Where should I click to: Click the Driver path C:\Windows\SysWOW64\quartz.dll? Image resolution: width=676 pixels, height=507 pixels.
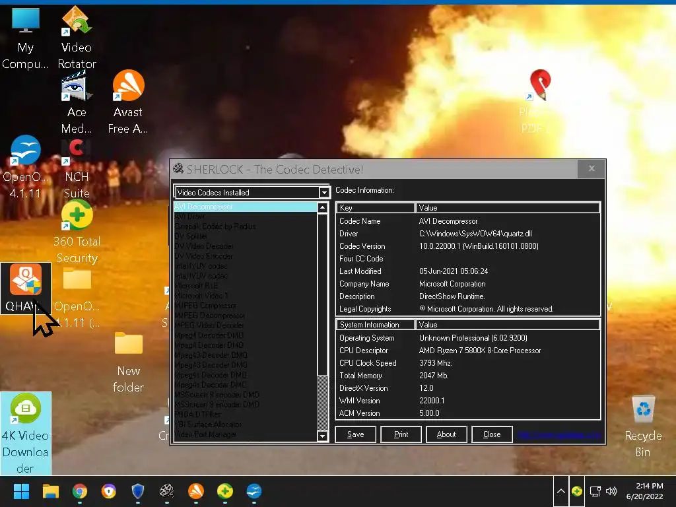[x=475, y=234]
